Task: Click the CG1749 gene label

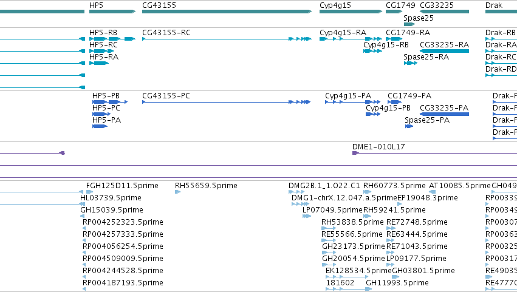Action: pyautogui.click(x=400, y=5)
